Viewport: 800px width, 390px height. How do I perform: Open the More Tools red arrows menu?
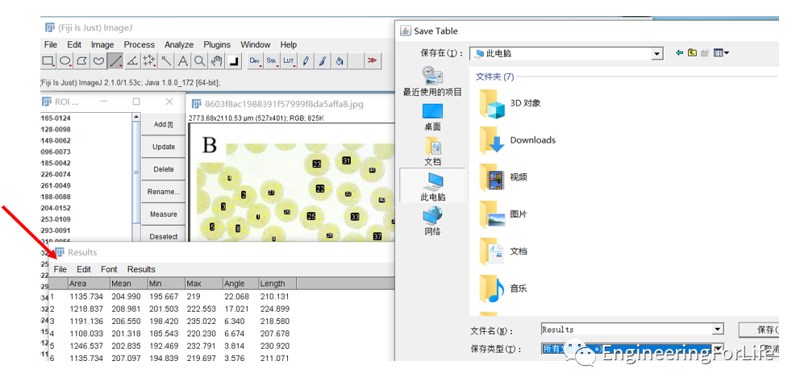(373, 61)
